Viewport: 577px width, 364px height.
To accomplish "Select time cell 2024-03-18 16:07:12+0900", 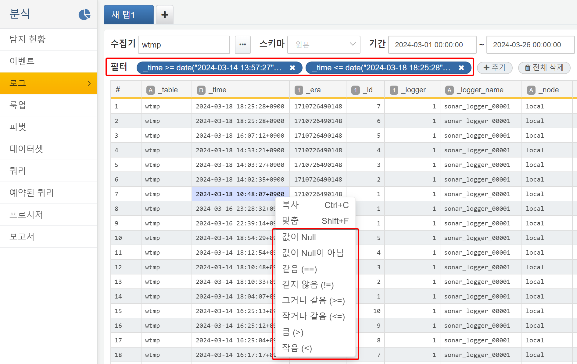I will [240, 136].
